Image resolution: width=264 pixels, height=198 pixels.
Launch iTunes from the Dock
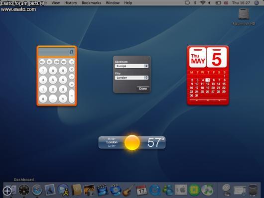coord(207,190)
